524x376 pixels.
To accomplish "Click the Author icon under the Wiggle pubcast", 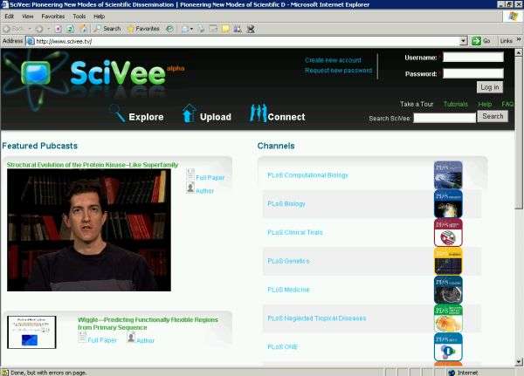I will 131,338.
